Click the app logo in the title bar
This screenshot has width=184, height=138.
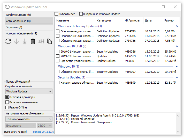point(7,7)
